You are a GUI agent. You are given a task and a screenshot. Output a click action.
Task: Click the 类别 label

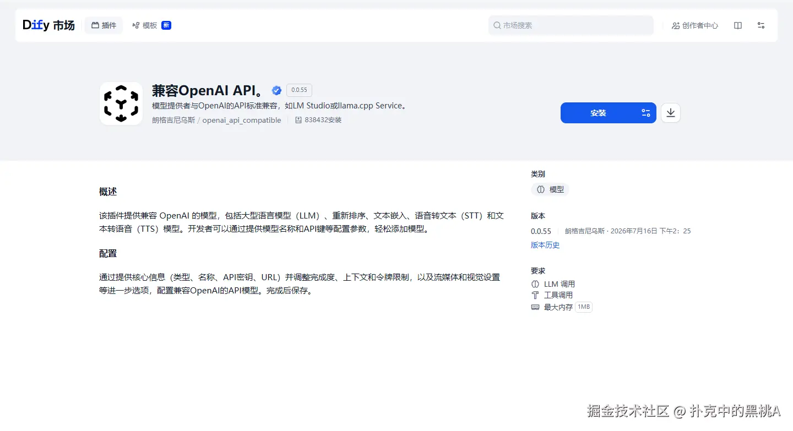(x=538, y=174)
